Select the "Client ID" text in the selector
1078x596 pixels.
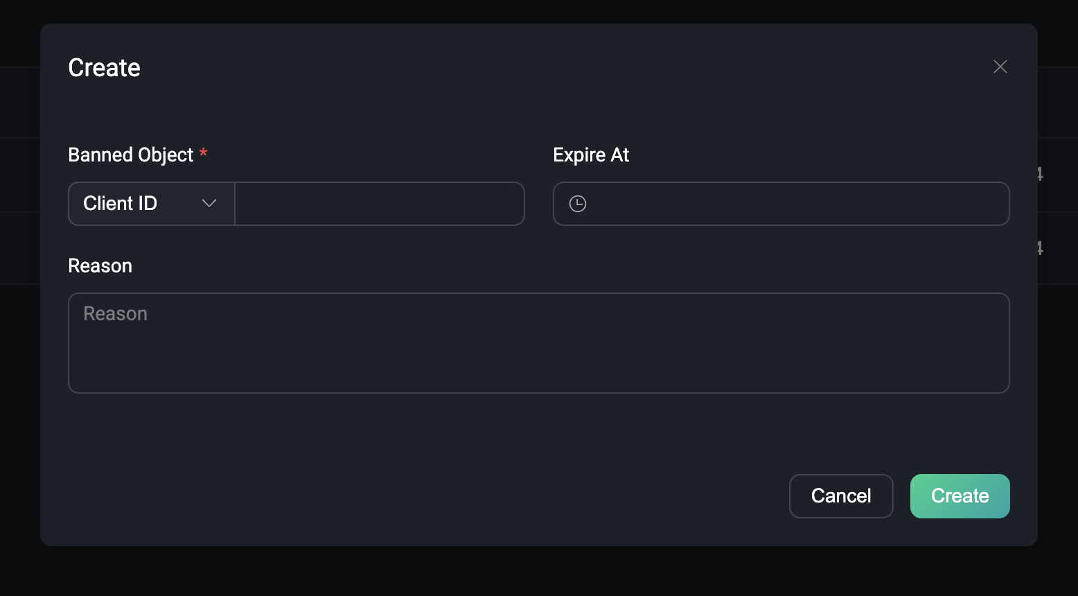click(120, 204)
